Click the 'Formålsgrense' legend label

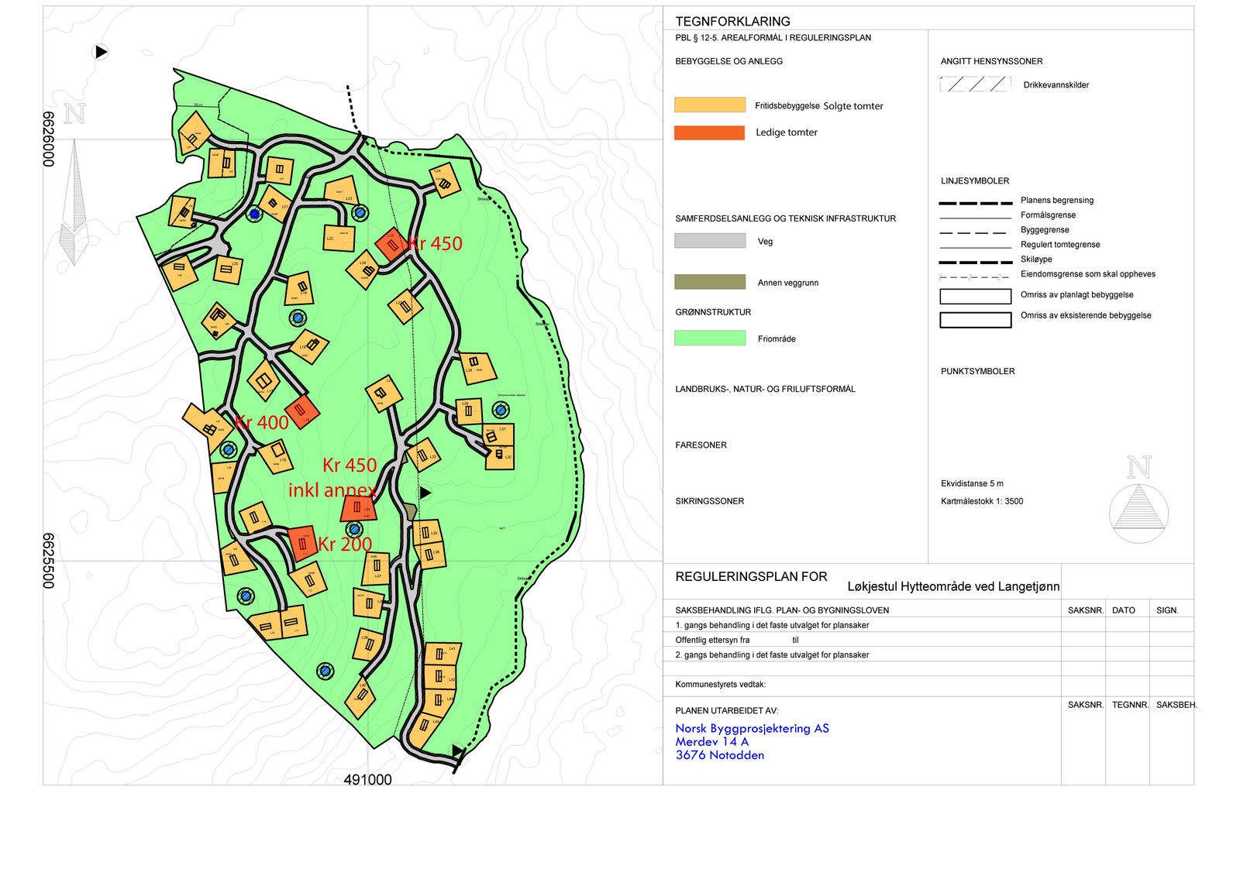point(1048,215)
